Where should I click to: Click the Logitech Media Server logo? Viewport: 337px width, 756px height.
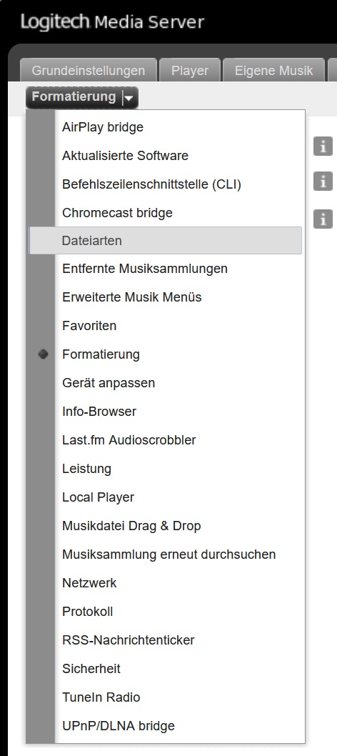[113, 21]
